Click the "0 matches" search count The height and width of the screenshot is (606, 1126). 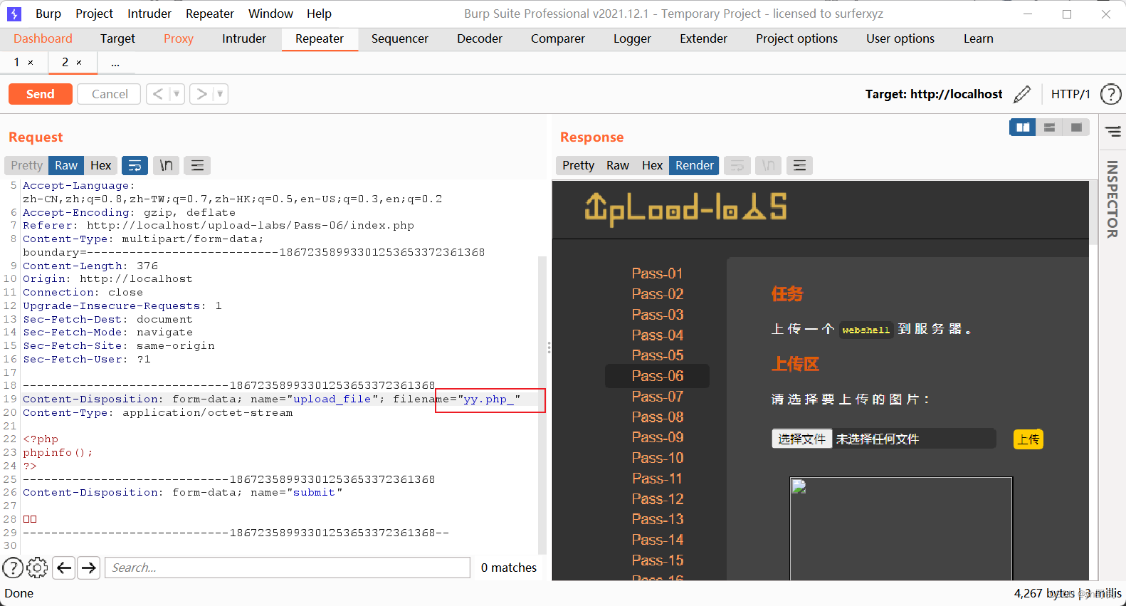click(509, 568)
